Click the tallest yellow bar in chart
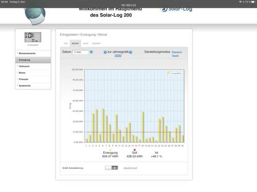This screenshot has width=257, height=192. [103, 125]
